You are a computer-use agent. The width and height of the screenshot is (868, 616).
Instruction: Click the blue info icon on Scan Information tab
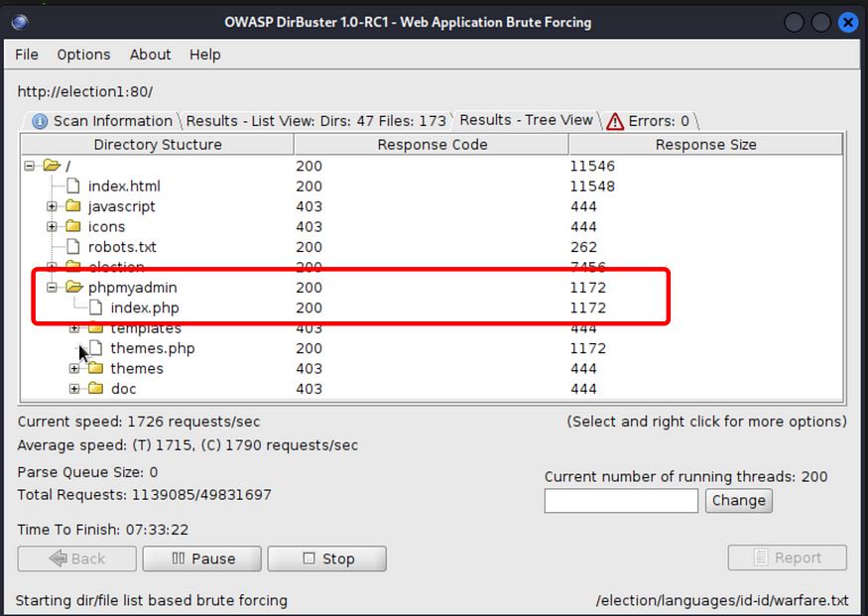pyautogui.click(x=40, y=121)
